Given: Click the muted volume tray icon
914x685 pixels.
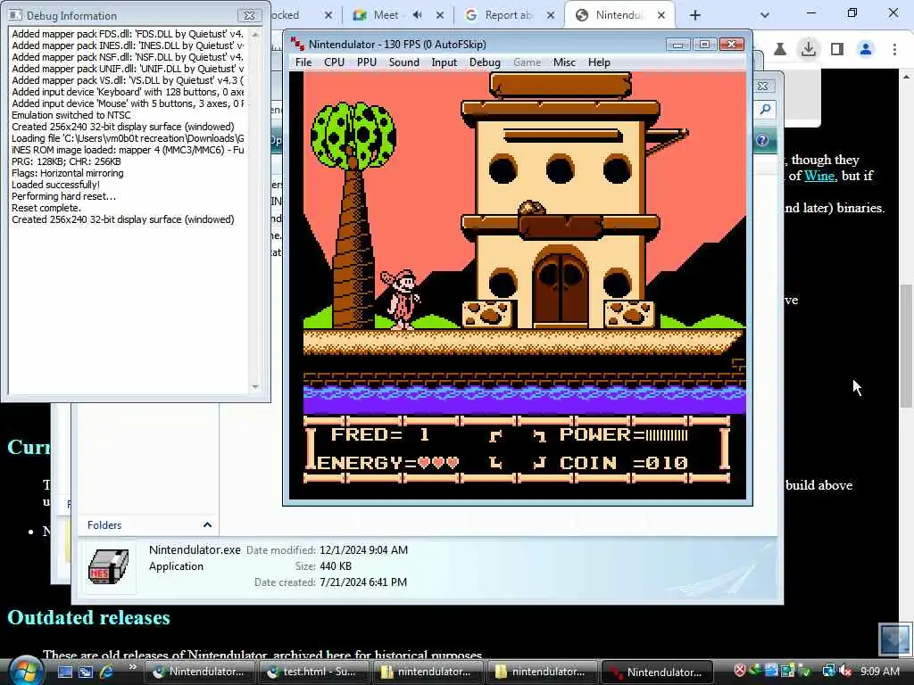Looking at the screenshot, I should 845,671.
